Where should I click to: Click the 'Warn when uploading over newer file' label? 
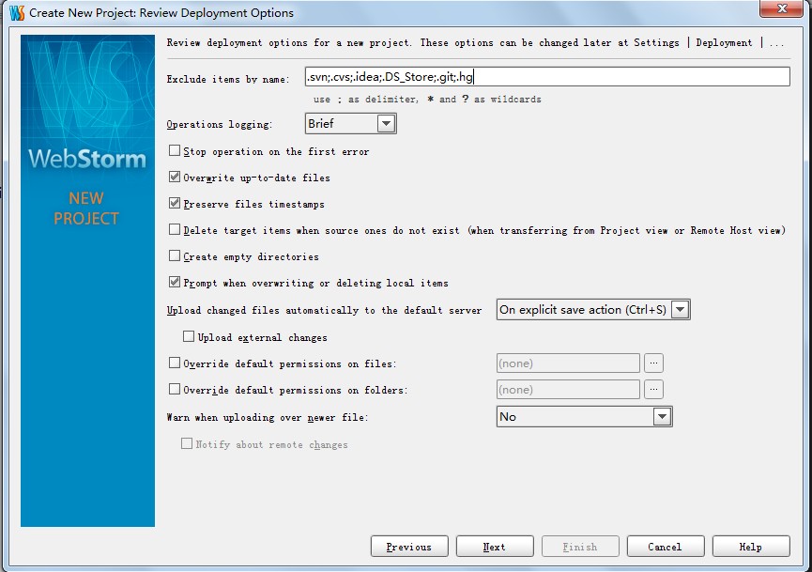(268, 417)
